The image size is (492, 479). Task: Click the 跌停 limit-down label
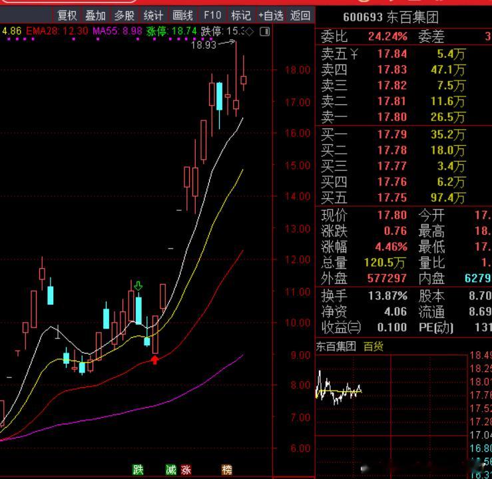click(223, 31)
